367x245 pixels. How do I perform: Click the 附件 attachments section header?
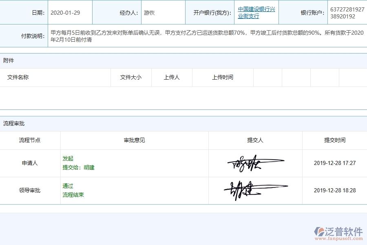[x=9, y=60]
